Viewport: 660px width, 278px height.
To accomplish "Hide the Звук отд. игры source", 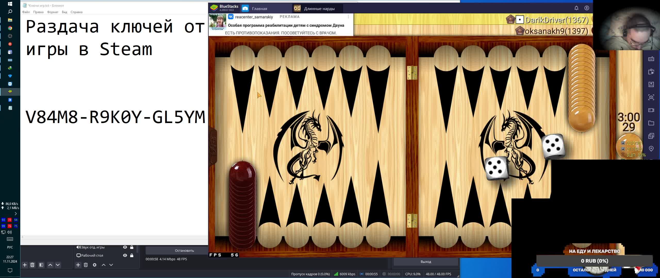I will [x=125, y=247].
